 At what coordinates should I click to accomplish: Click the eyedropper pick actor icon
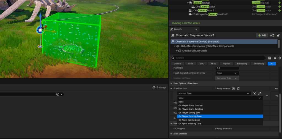(x=259, y=94)
